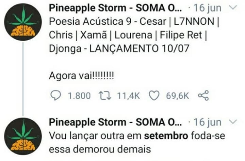View the 69,6K likes count
The image size is (245, 161).
click(x=178, y=96)
